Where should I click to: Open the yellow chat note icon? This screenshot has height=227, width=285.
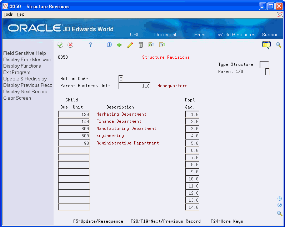pos(266,45)
